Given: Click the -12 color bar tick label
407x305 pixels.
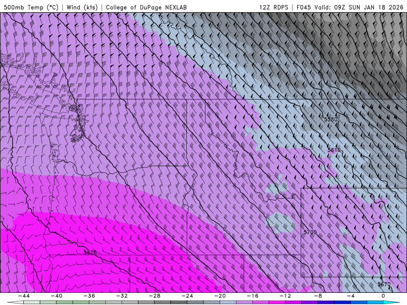Looking at the screenshot, I should pos(285,296).
